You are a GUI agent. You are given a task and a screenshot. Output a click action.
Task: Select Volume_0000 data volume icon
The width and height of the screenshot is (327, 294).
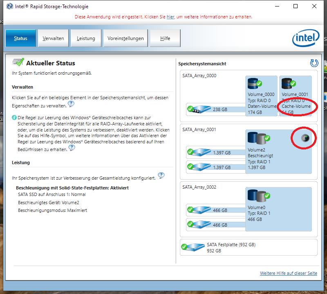click(255, 83)
